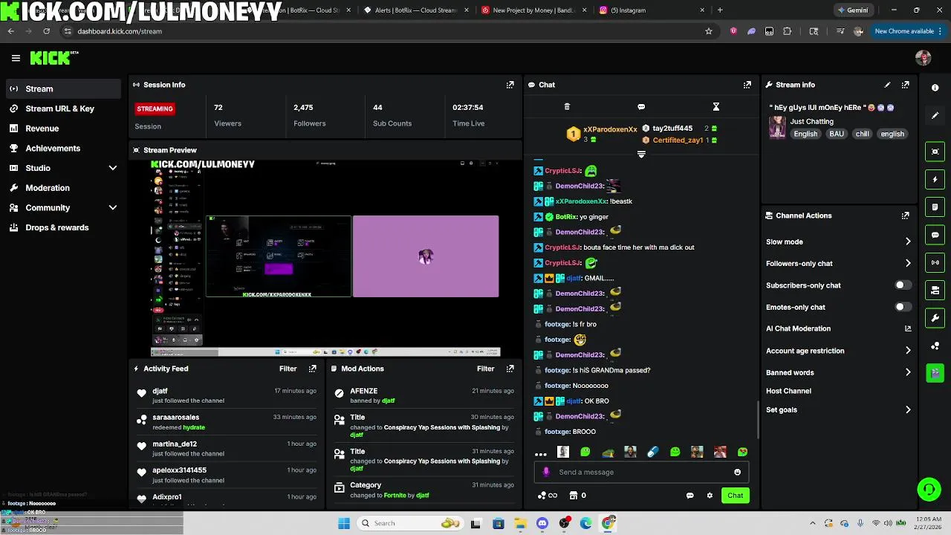Screen dimensions: 951x535
Task: Expand the Community sidebar section
Action: tap(113, 208)
